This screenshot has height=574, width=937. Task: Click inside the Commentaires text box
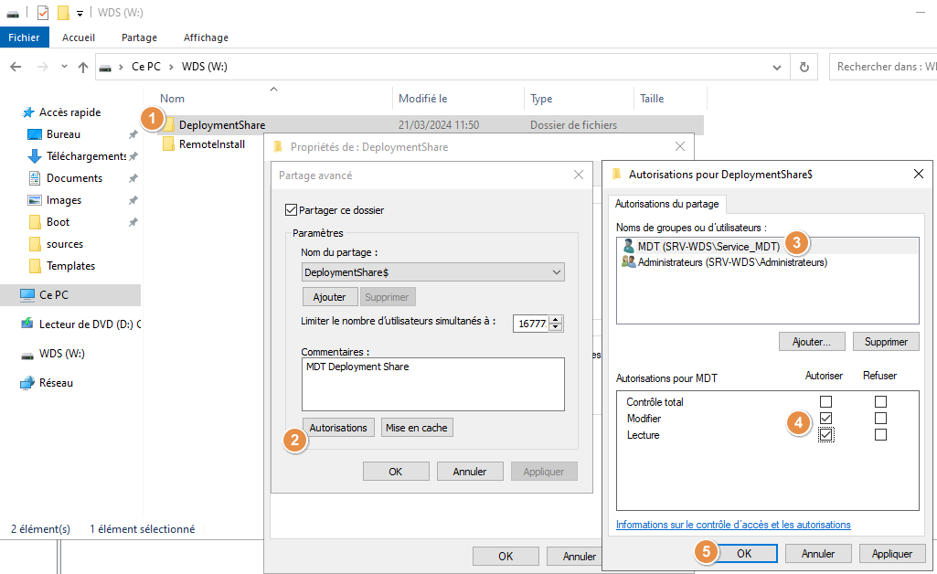(432, 384)
